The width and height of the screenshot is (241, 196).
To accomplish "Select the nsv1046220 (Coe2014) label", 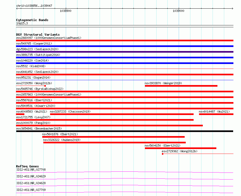I will tap(32, 60).
